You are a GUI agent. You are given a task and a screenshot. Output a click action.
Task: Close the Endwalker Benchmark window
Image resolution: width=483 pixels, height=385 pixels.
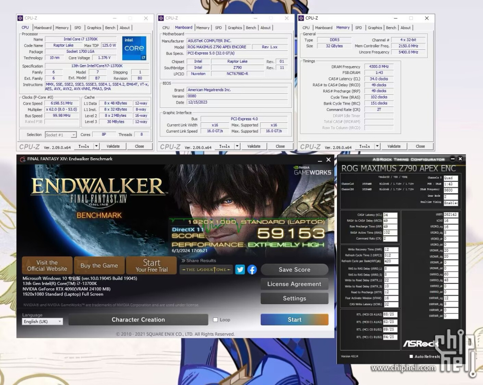point(328,160)
